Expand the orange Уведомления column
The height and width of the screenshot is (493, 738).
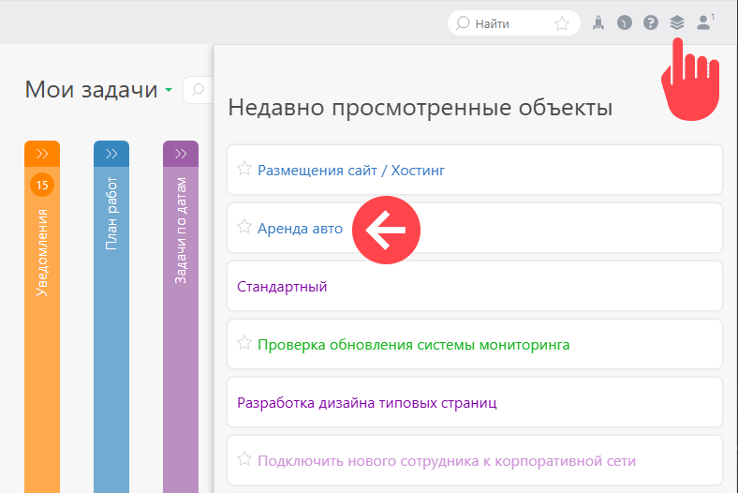(42, 154)
